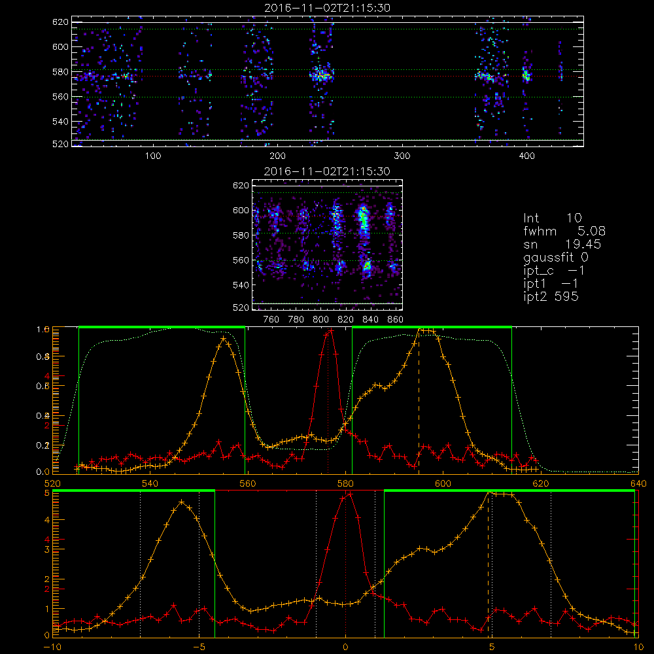Click the orange dashed marker in upper profile plot
Screen dimensions: 654x654
point(419,402)
